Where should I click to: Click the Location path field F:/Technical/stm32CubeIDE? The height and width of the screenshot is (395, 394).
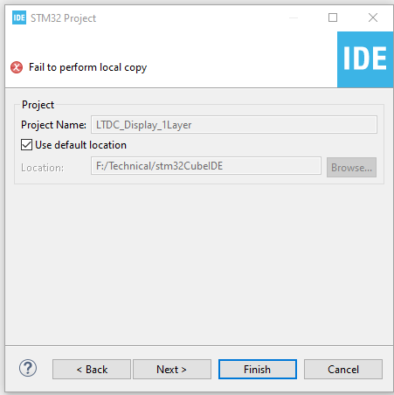206,166
